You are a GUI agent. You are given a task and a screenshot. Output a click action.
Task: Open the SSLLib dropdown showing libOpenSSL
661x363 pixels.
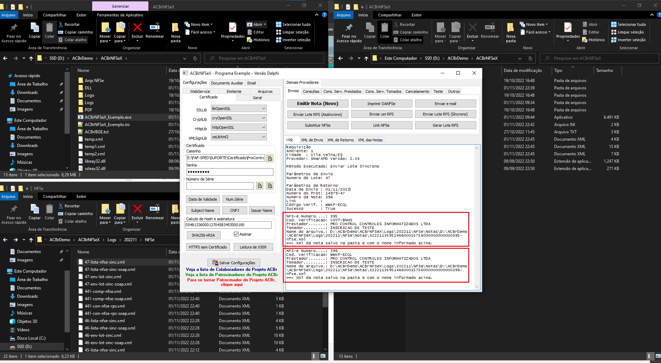click(x=239, y=109)
